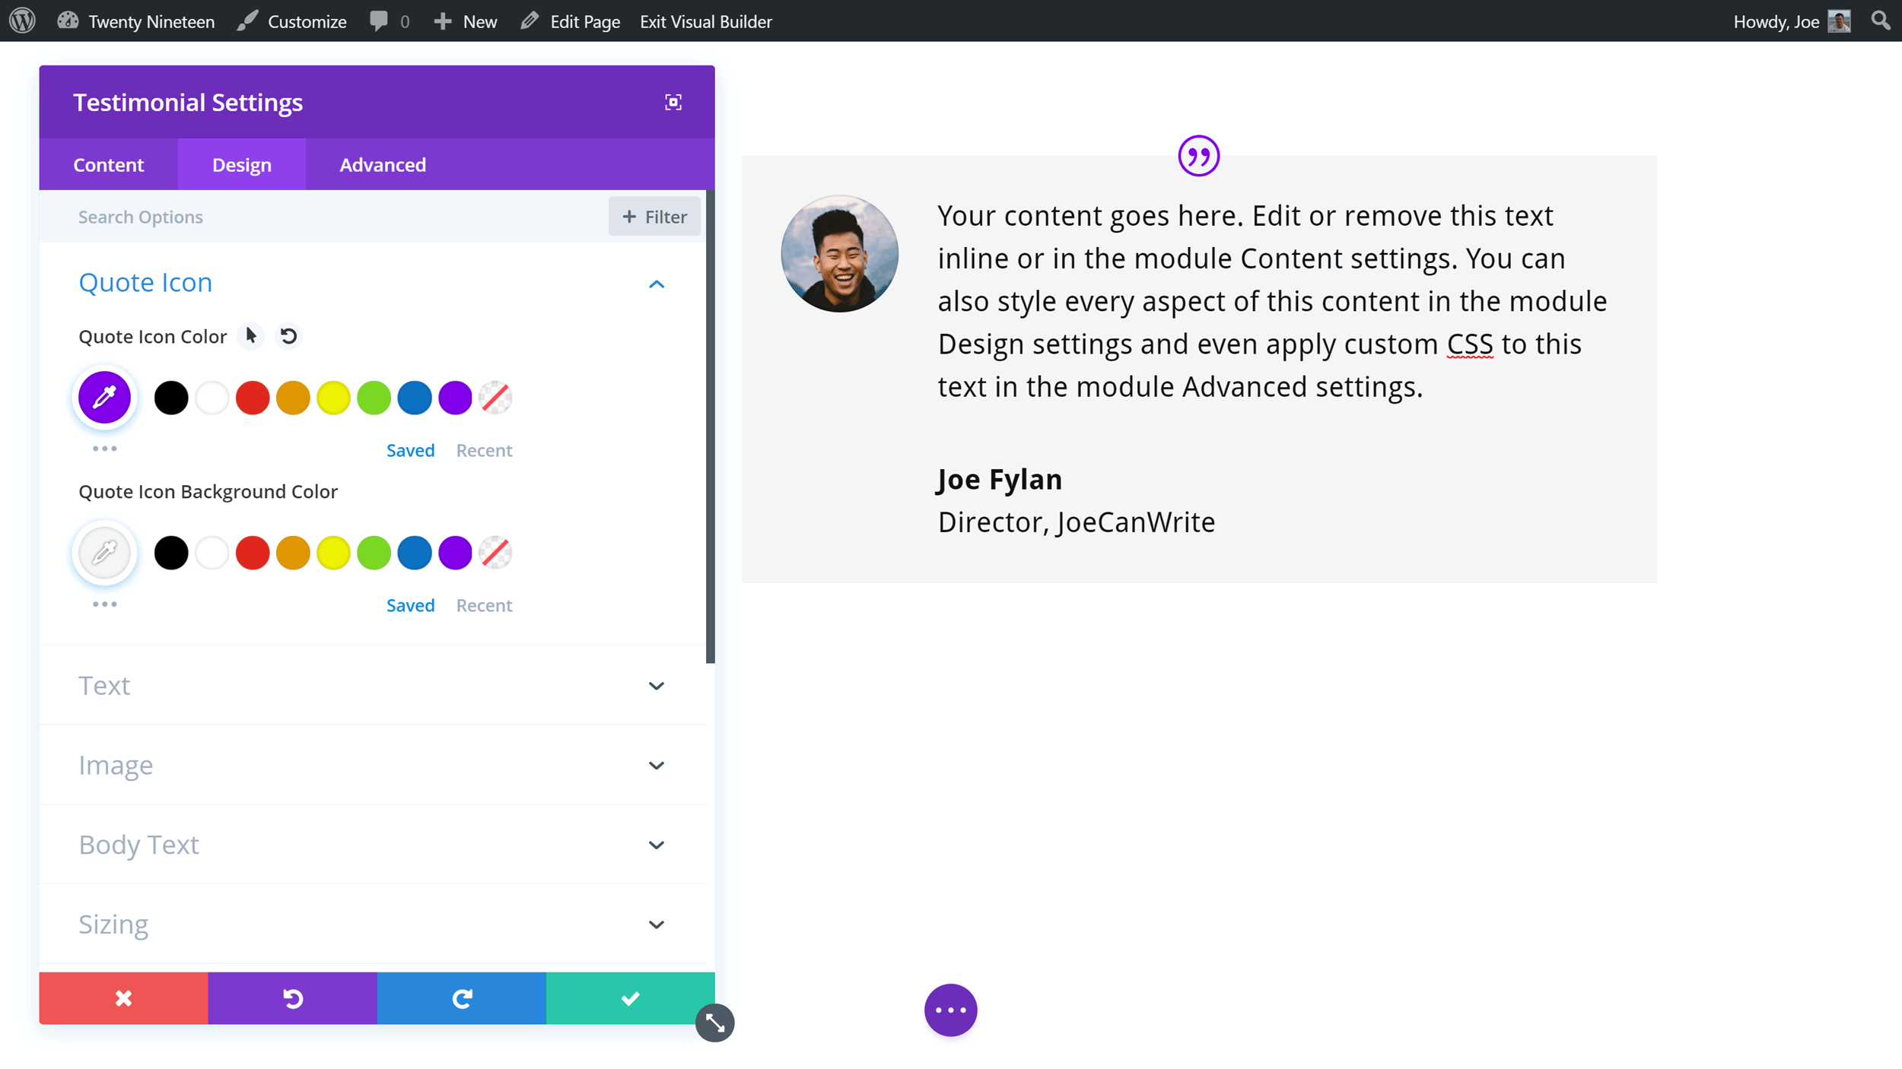Click the Filter button
The image size is (1902, 1069).
click(654, 217)
